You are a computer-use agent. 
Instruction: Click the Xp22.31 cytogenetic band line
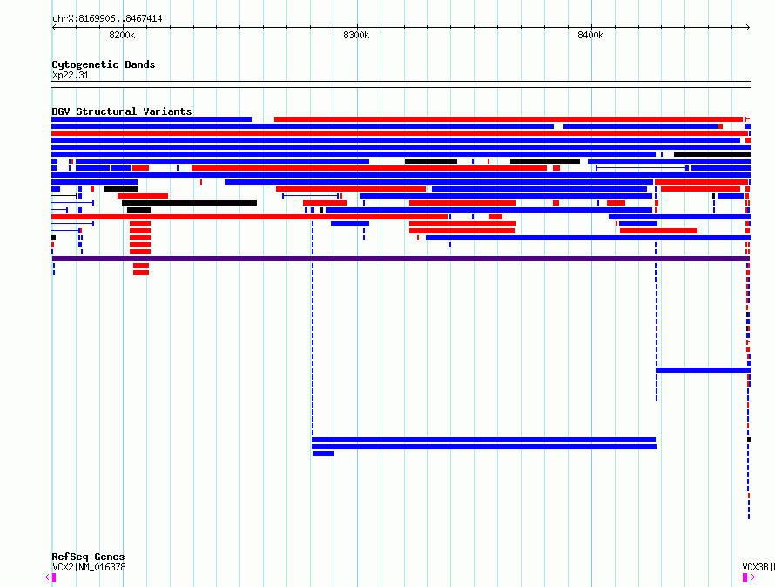[401, 84]
